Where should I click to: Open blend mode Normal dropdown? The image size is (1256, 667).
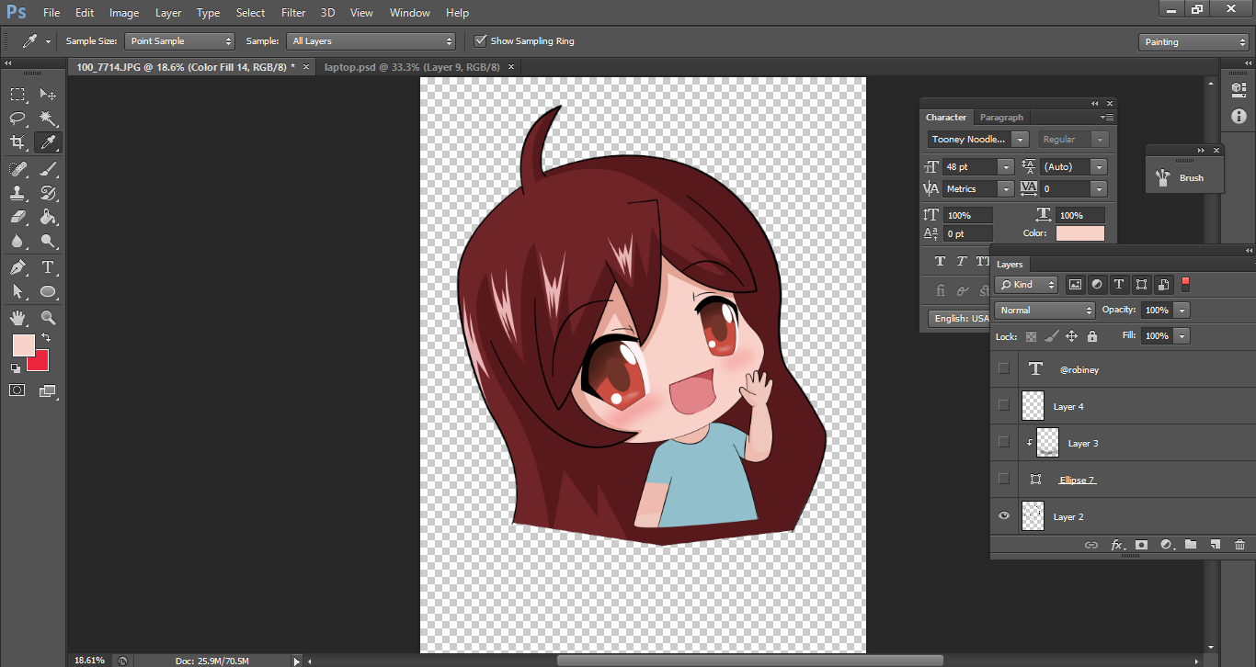1045,311
